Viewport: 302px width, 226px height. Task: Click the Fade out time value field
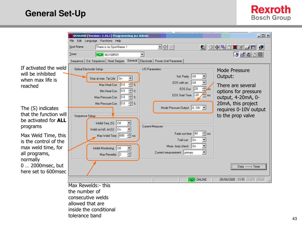click(198, 133)
